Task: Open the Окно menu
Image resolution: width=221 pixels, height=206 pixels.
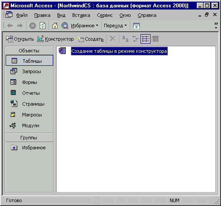Action: 125,15
